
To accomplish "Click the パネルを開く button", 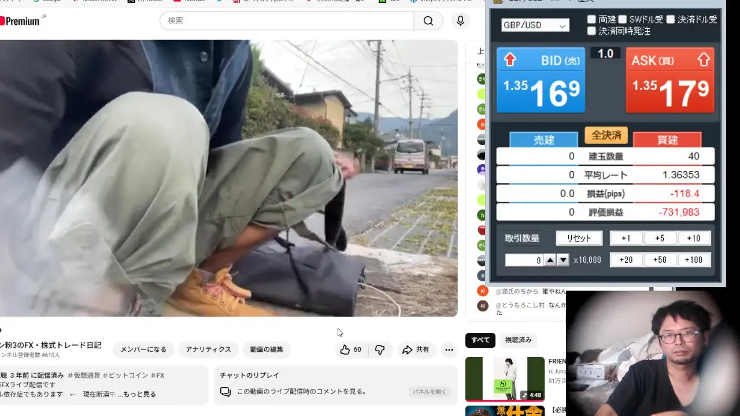I will click(x=430, y=392).
